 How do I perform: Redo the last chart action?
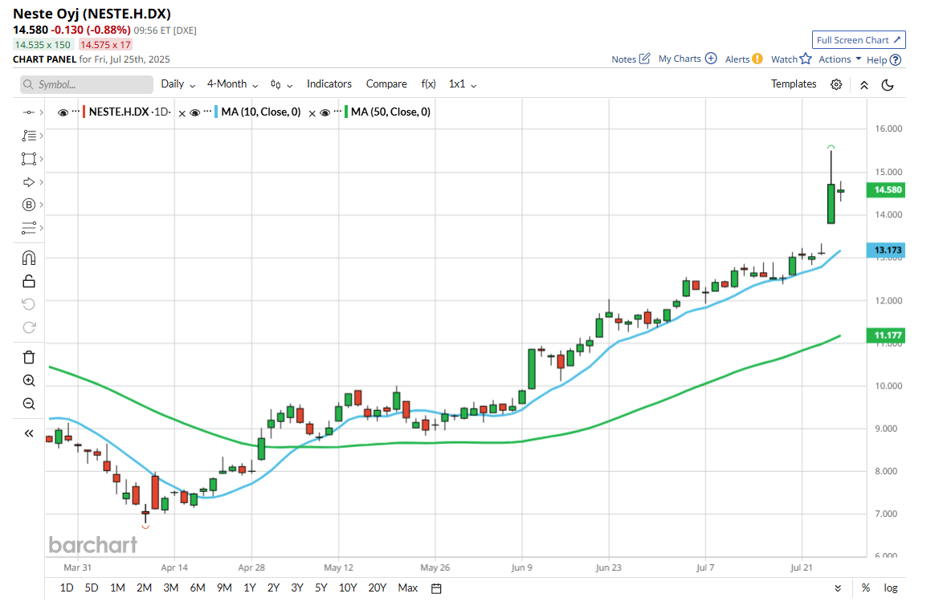tap(28, 327)
